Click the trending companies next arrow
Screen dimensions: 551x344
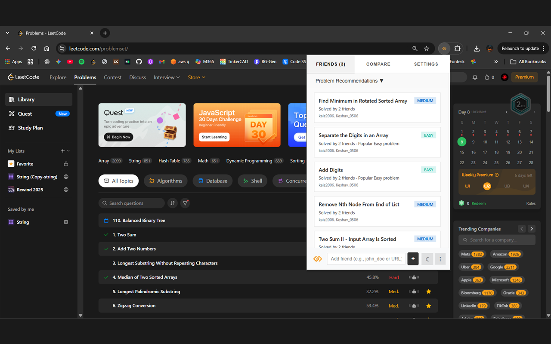(532, 229)
